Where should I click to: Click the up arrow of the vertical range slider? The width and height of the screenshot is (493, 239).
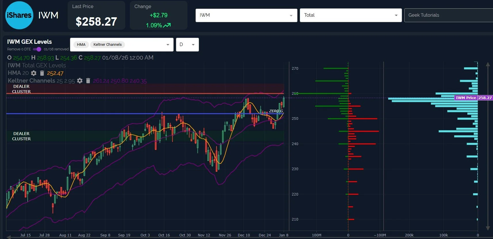pos(488,64)
